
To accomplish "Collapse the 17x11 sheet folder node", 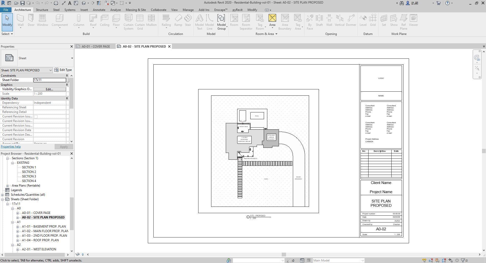I will click(8, 204).
